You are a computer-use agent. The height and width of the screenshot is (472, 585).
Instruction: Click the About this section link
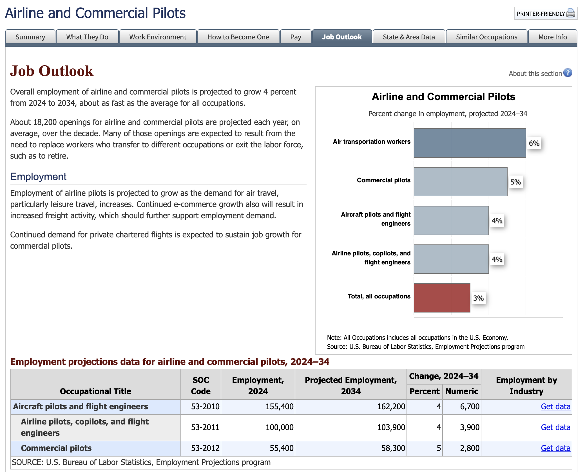click(x=535, y=73)
